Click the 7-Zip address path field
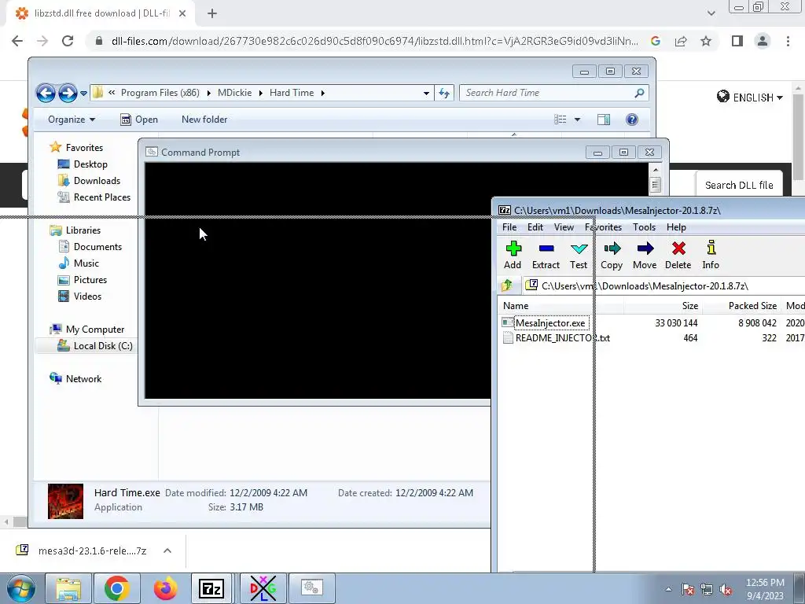805x604 pixels. point(663,286)
